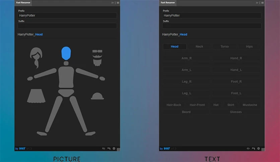
Task: Select Fast Renamer tab in text panel
Action: tap(168, 3)
